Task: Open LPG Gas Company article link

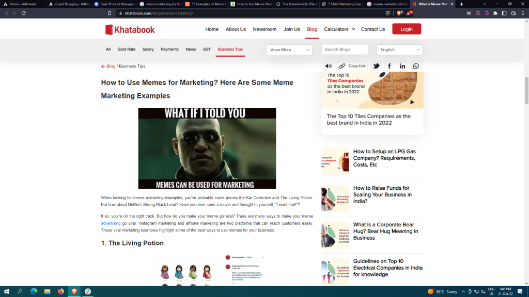Action: 384,158
